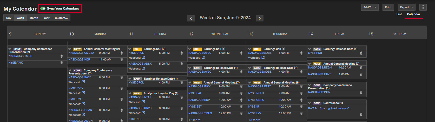Delete the BofA ML Coating conference entry
This screenshot has height=122, width=435.
[361, 114]
